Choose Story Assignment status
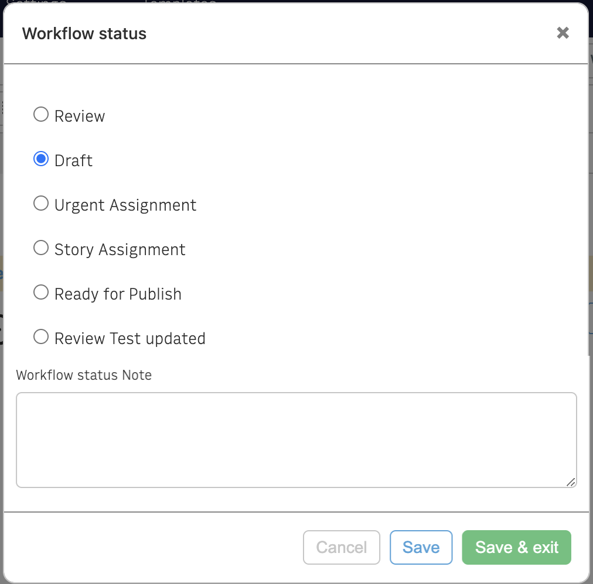The image size is (593, 584). (41, 248)
